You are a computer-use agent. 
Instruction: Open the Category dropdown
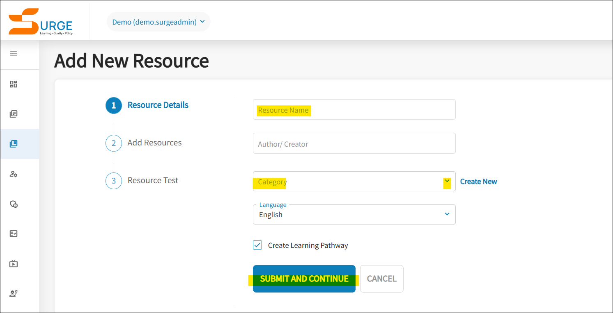(447, 181)
